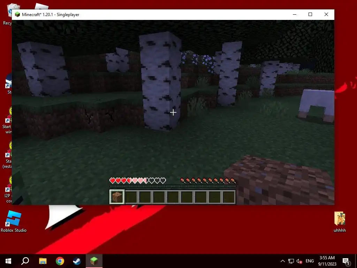Select the dirt block hotbar slot
The height and width of the screenshot is (268, 357).
(x=117, y=197)
